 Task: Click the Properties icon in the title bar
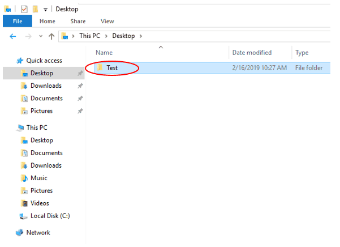click(x=24, y=9)
